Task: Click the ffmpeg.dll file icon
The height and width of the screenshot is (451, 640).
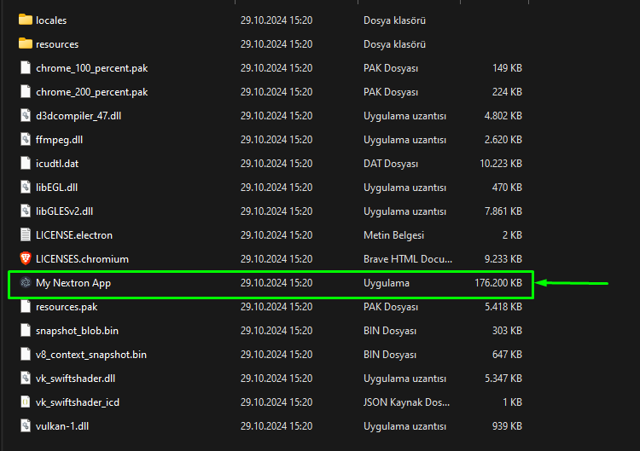Action: 25,139
